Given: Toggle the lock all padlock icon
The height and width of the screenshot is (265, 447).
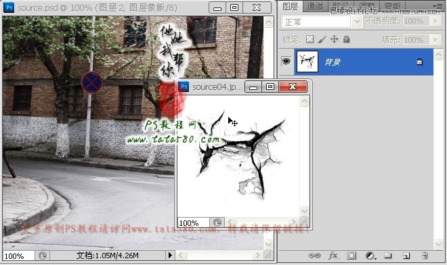Looking at the screenshot, I should (346, 39).
